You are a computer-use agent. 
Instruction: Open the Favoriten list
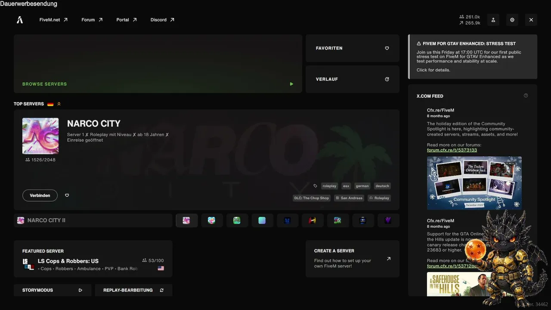[353, 48]
